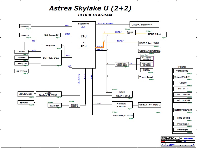Select the Touch Panel block
The width and height of the screenshot is (211, 149).
(x=146, y=77)
